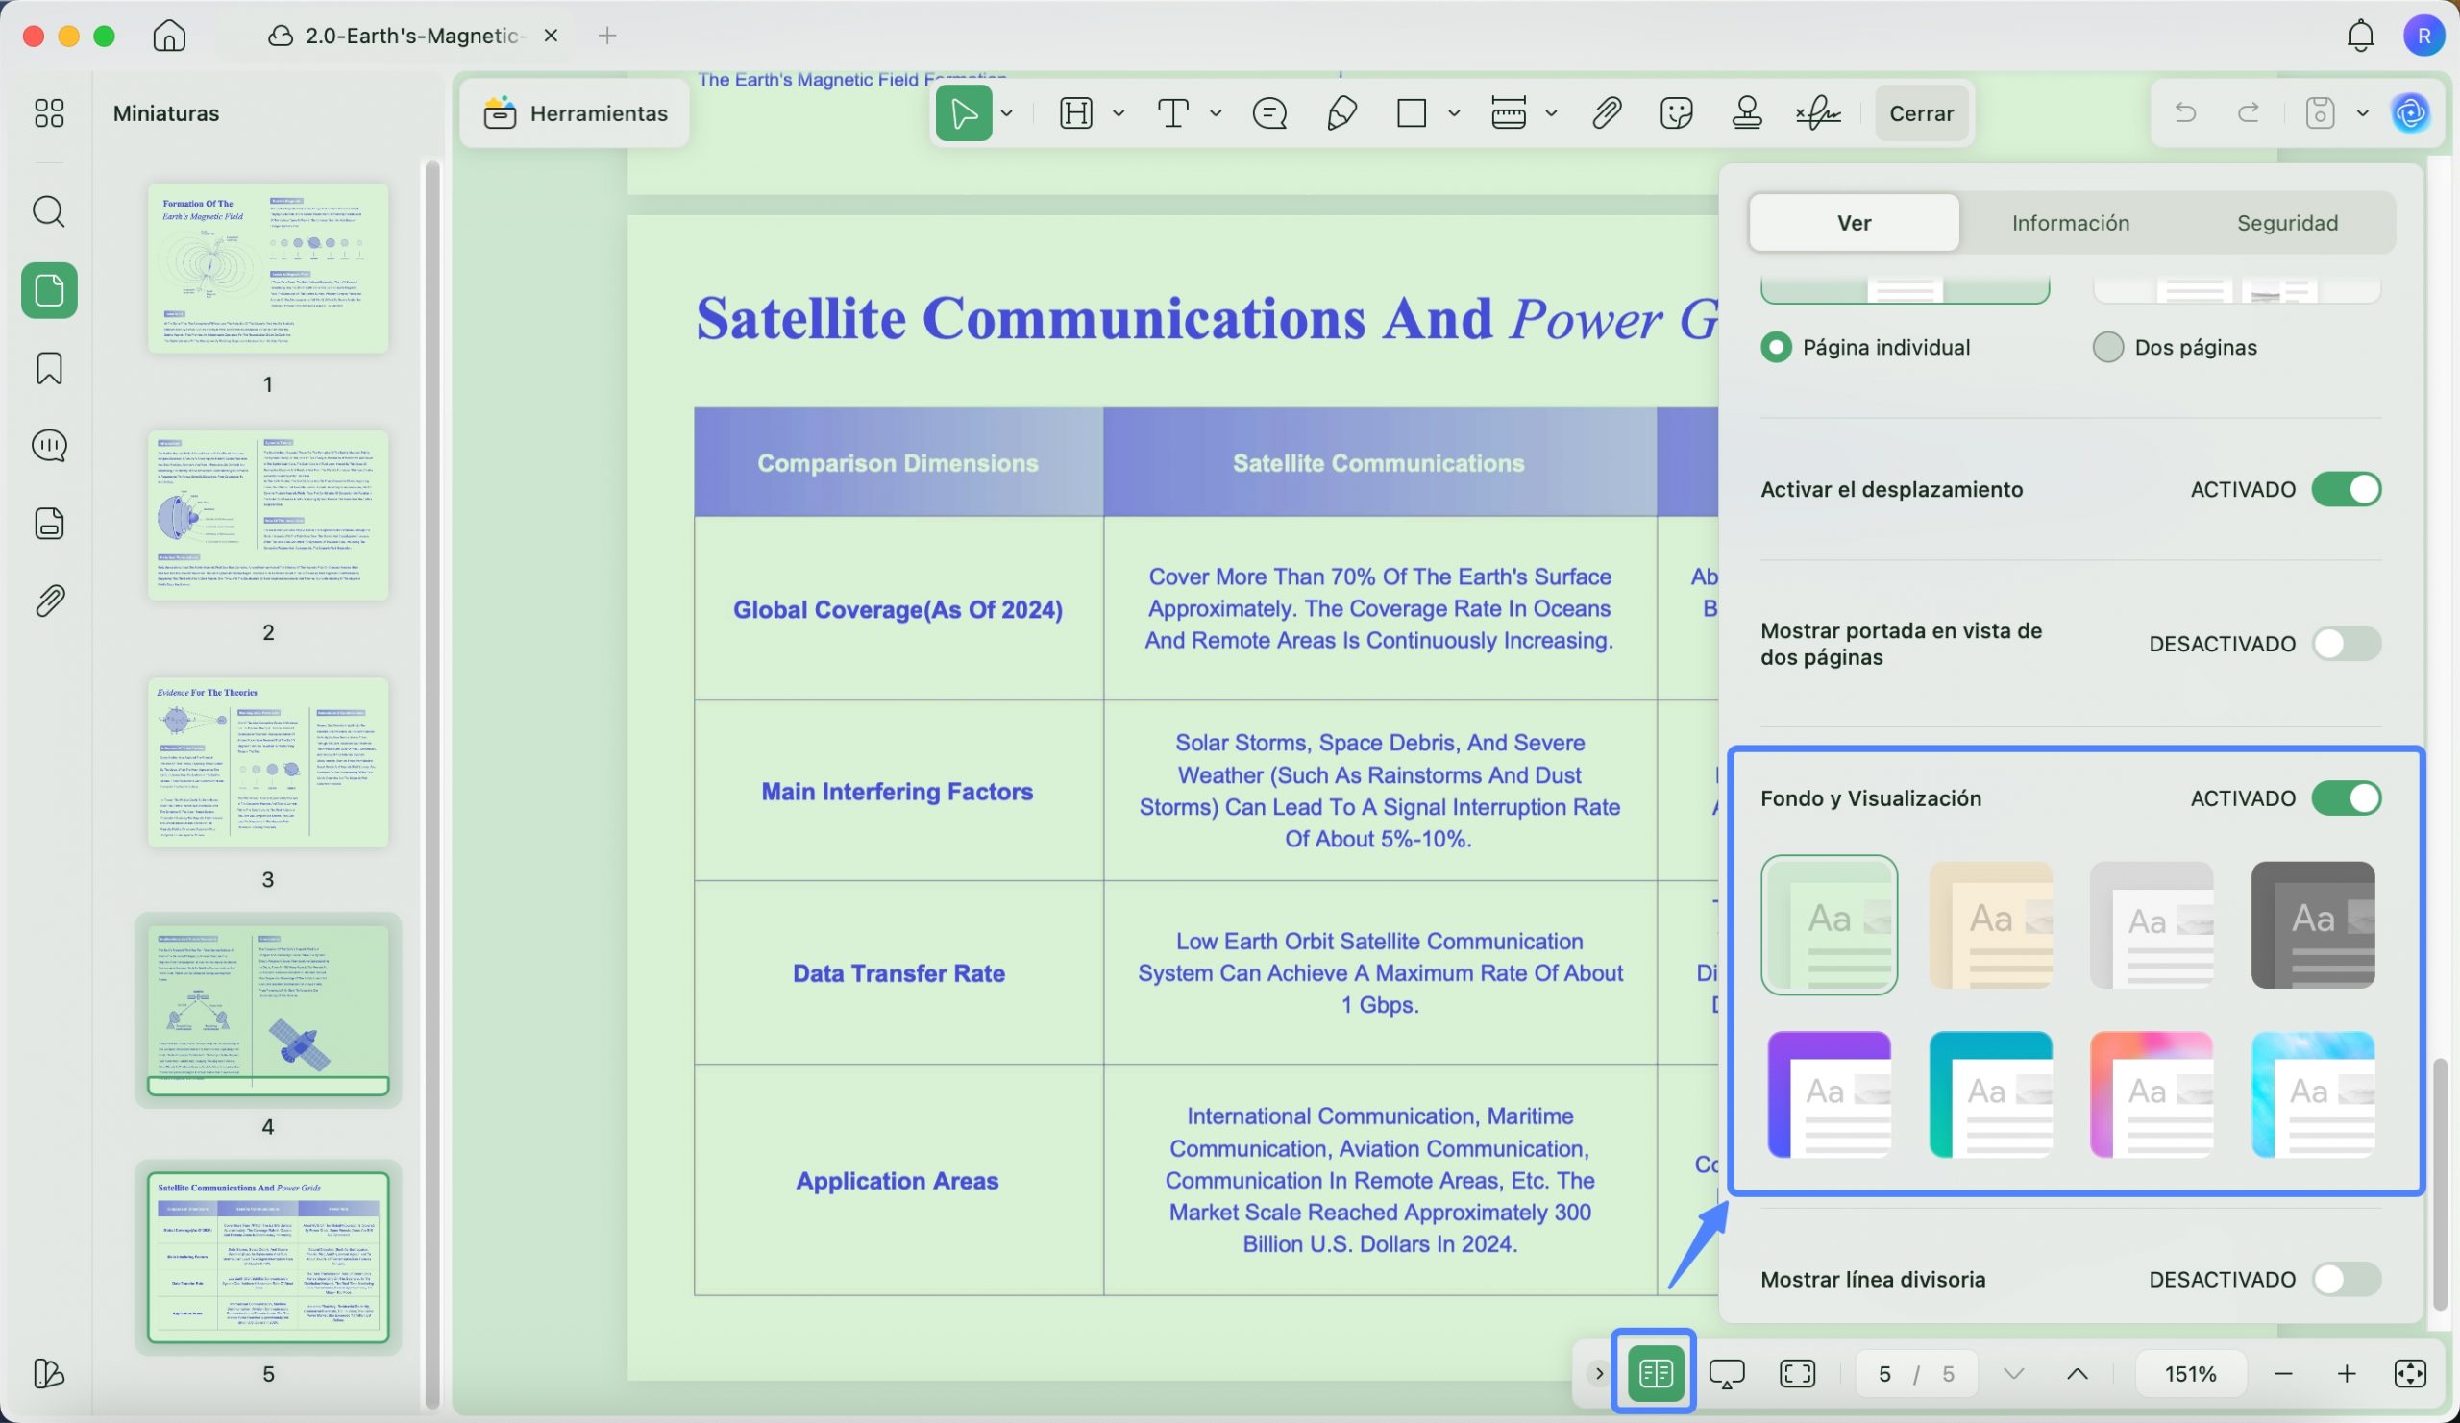Select the Miniaturas thumbnails panel icon
This screenshot has height=1423, width=2460.
click(x=49, y=290)
